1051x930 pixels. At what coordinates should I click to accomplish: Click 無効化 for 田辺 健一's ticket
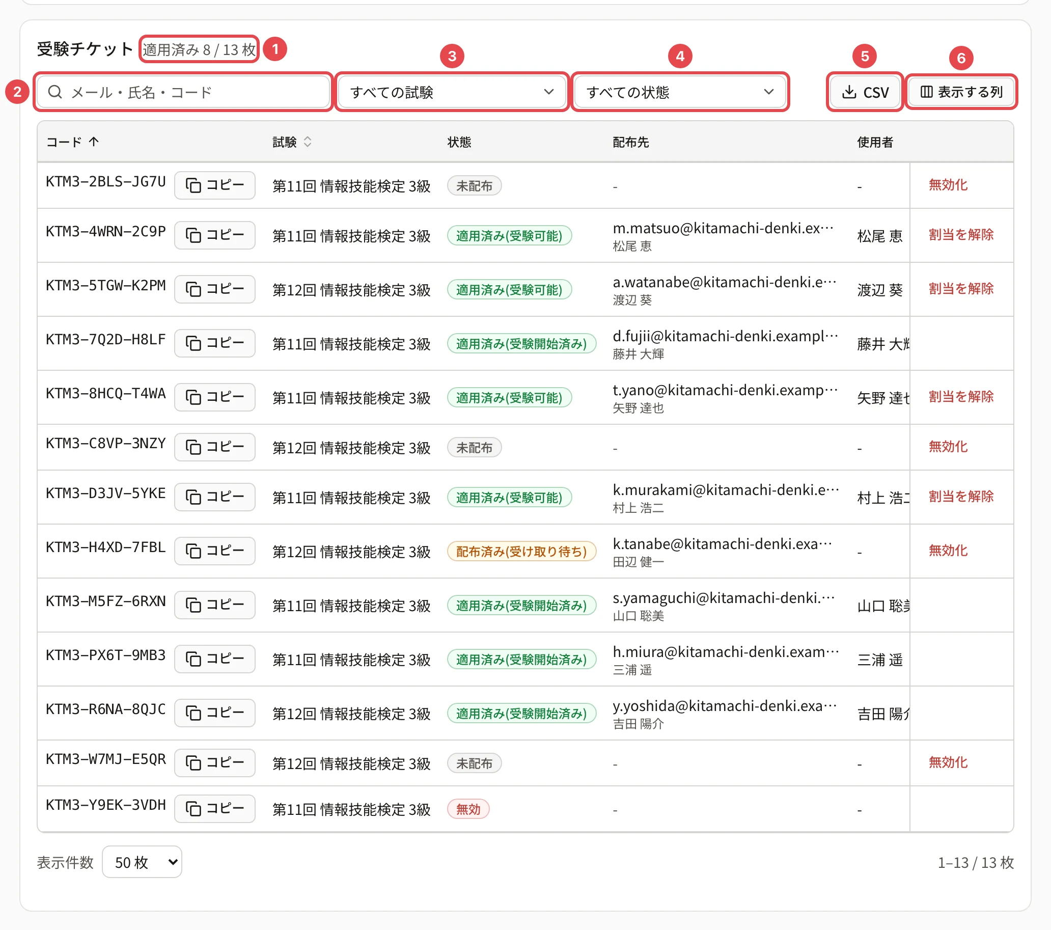click(x=948, y=551)
